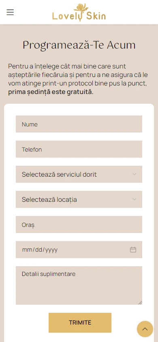Focus the Telefon input field
This screenshot has height=342, width=158.
[x=79, y=149]
